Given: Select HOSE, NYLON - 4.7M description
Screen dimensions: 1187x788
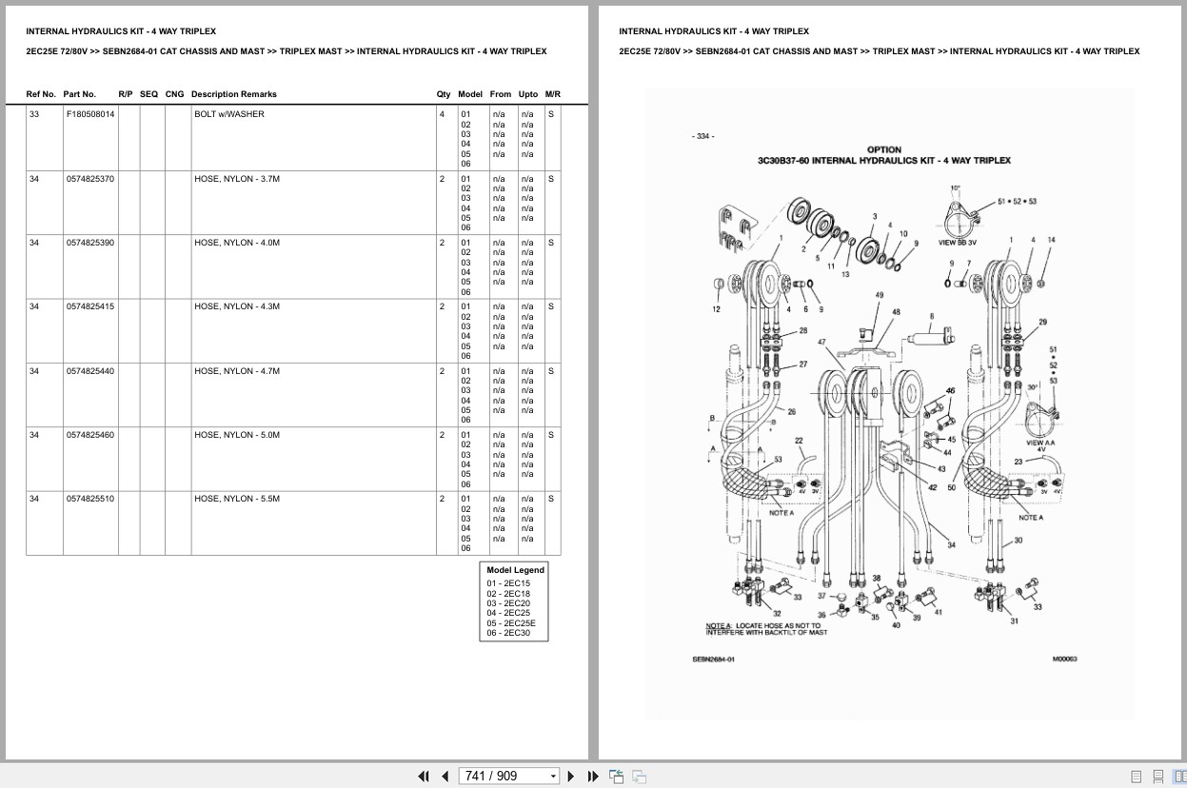Looking at the screenshot, I should tap(237, 371).
